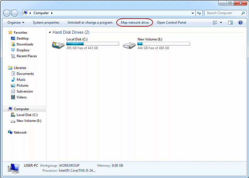The height and width of the screenshot is (178, 249).
Task: Select Computer in the navigation pane
Action: pyautogui.click(x=21, y=109)
